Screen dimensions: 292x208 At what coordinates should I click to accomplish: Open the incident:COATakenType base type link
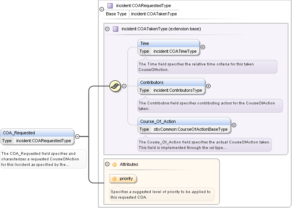(x=154, y=14)
